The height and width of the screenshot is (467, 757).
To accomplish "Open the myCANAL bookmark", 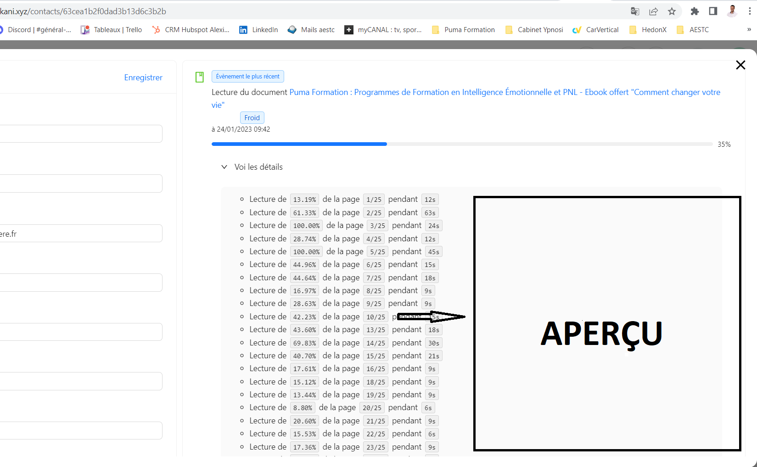I will click(383, 30).
